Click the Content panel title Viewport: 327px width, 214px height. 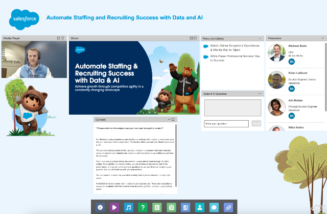point(101,120)
